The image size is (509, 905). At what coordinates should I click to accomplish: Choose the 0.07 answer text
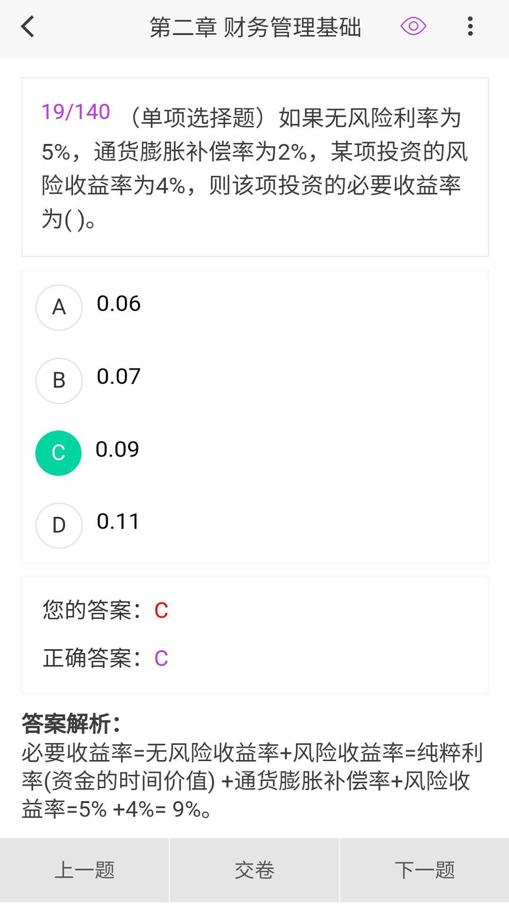(119, 377)
